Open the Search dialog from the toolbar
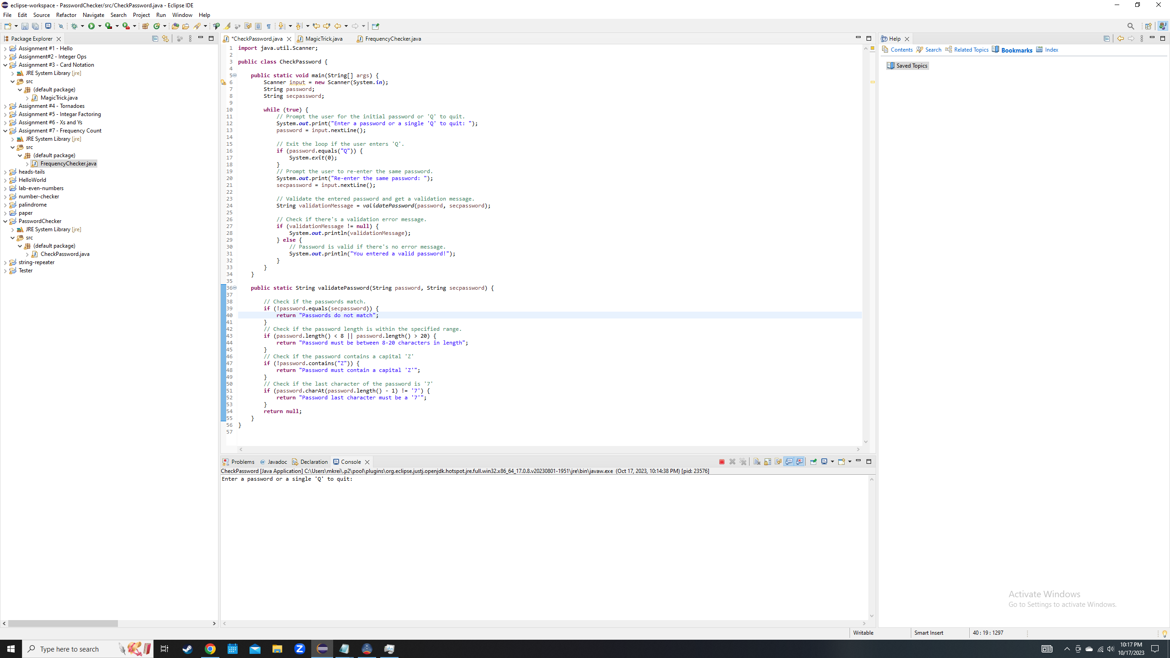Screen dimensions: 1170x658 (1130, 26)
